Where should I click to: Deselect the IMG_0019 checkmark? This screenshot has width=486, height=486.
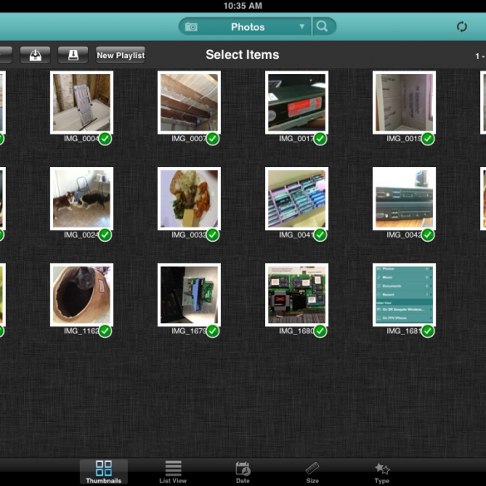[428, 139]
